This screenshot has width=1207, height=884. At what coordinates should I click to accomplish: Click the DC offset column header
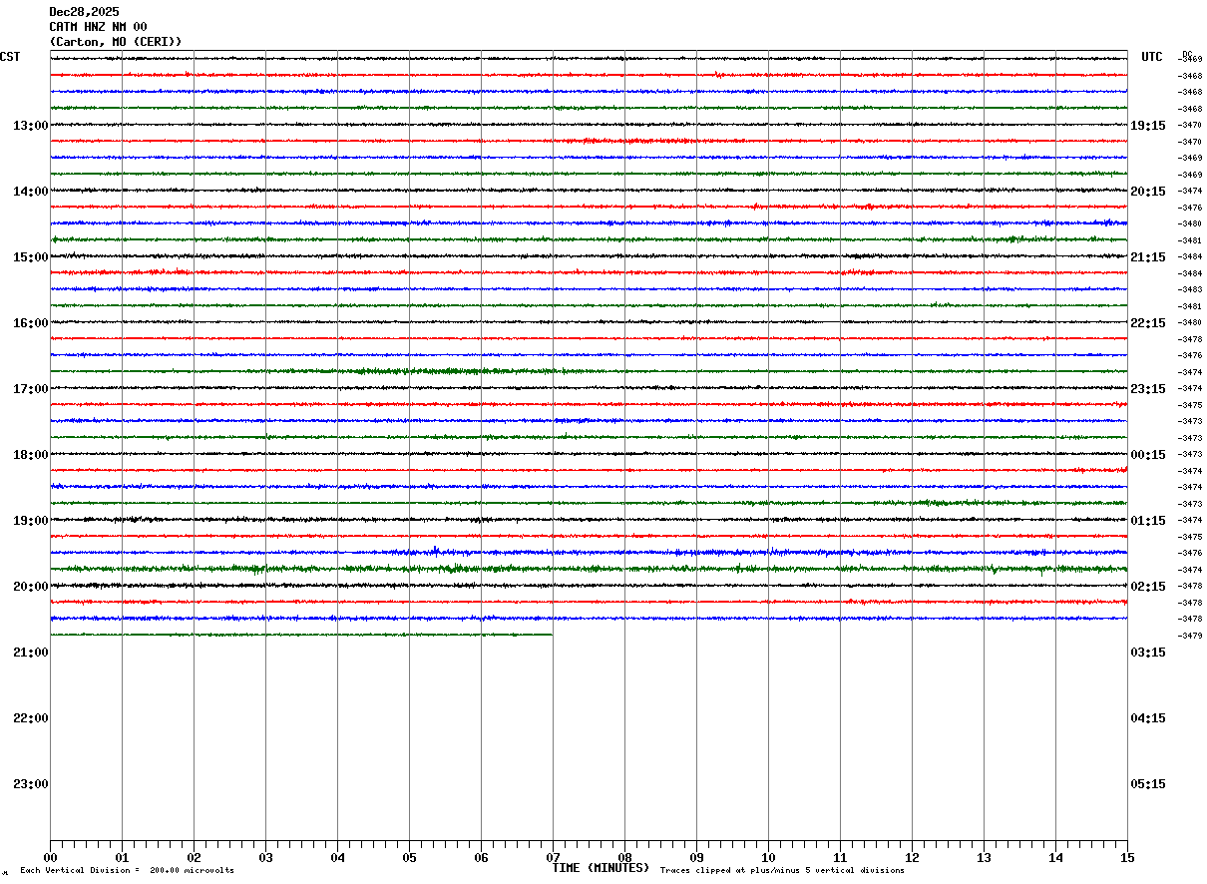pyautogui.click(x=1187, y=54)
